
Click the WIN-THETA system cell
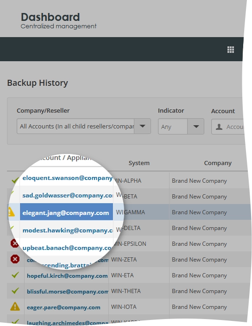pos(126,291)
